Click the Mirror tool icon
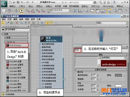Screen dimensions: 130x97 pyautogui.click(x=75, y=11)
